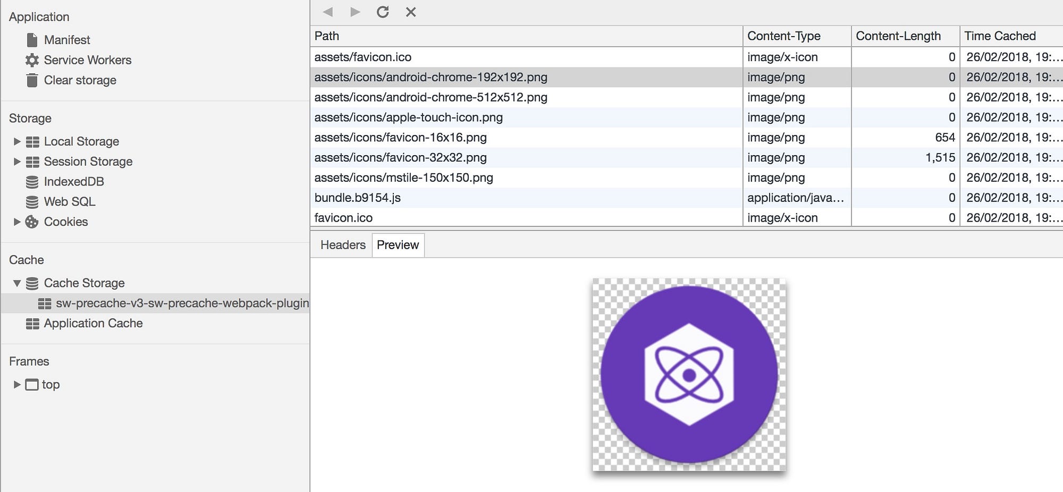The height and width of the screenshot is (492, 1063).
Task: Click the application/java... content-type cell
Action: pyautogui.click(x=797, y=198)
